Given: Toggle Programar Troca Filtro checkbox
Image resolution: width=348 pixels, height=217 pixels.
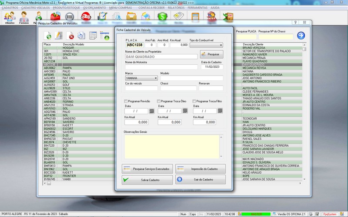Looking at the screenshot, I should coord(194,101).
